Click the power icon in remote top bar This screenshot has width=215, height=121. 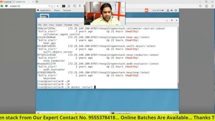click(176, 10)
